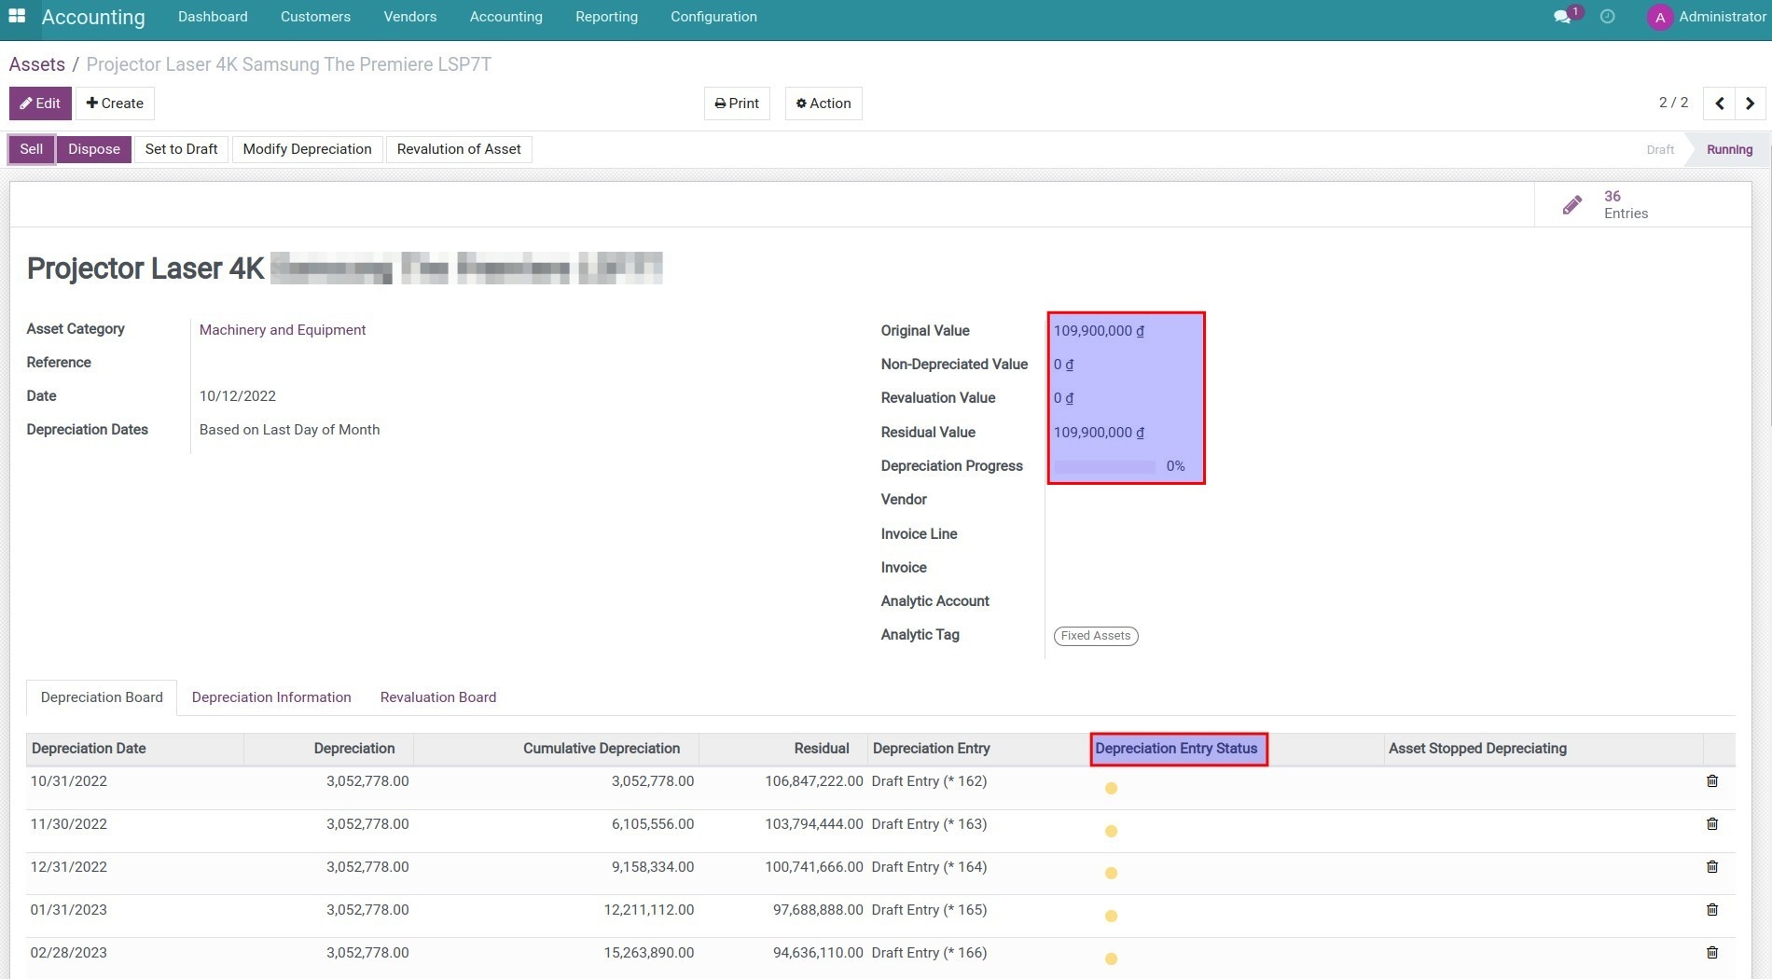Image resolution: width=1772 pixels, height=979 pixels.
Task: Click the activities clock icon
Action: click(x=1607, y=17)
